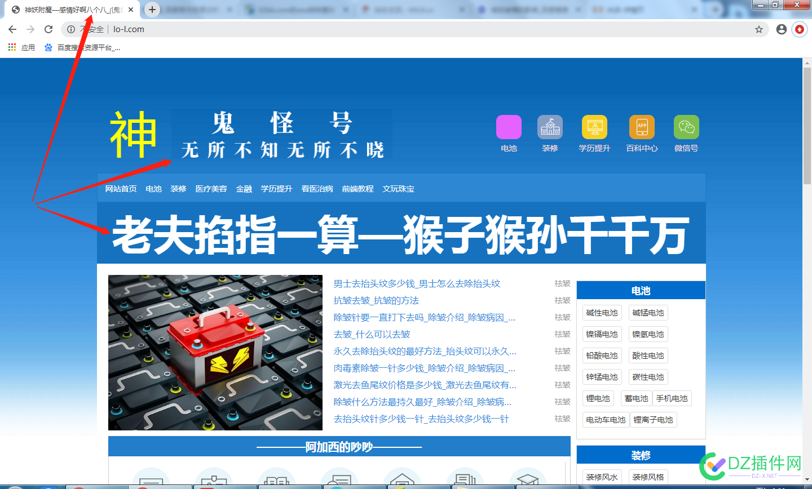Select the 镍镉电池 tag
The height and width of the screenshot is (489, 812).
[x=602, y=334]
